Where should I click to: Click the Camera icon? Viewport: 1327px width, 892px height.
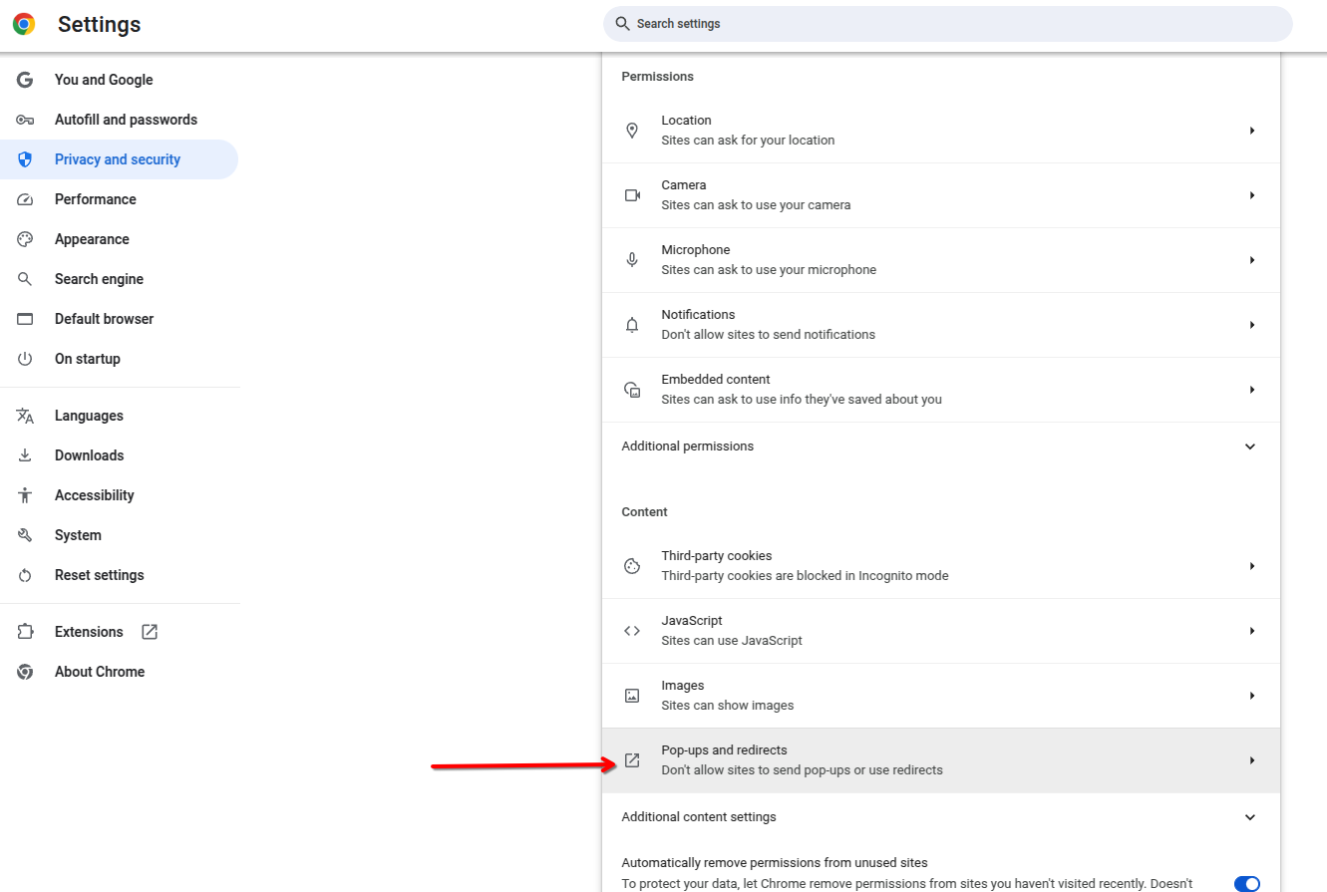coord(632,195)
